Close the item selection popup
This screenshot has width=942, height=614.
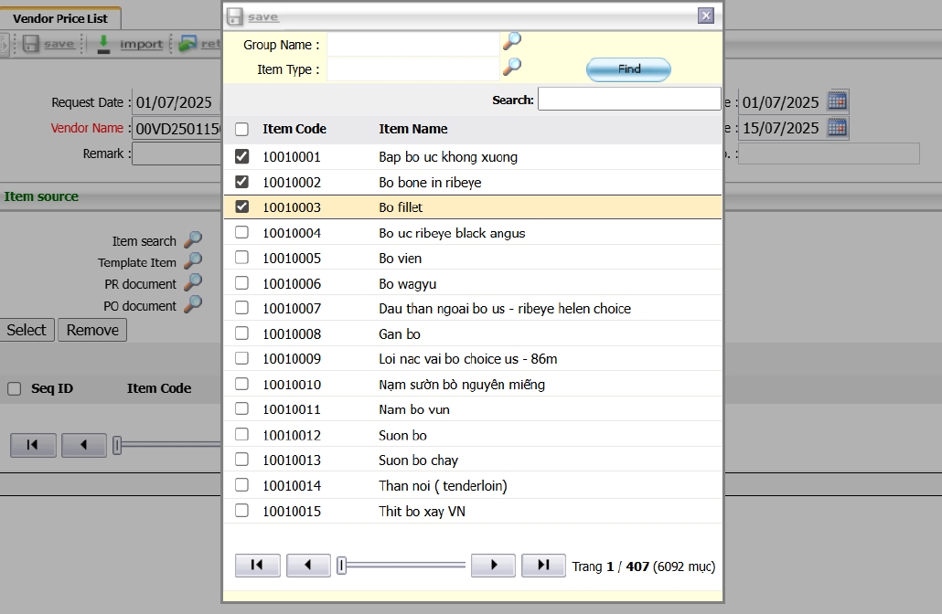tap(706, 16)
